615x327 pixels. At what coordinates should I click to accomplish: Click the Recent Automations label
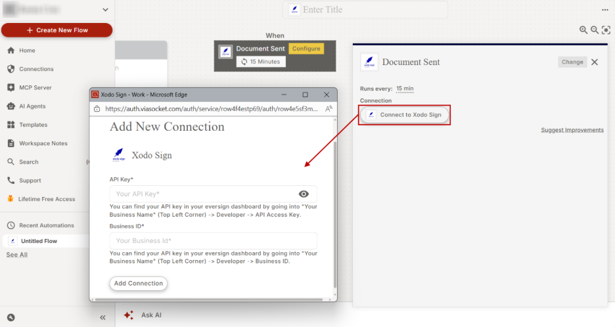click(47, 225)
